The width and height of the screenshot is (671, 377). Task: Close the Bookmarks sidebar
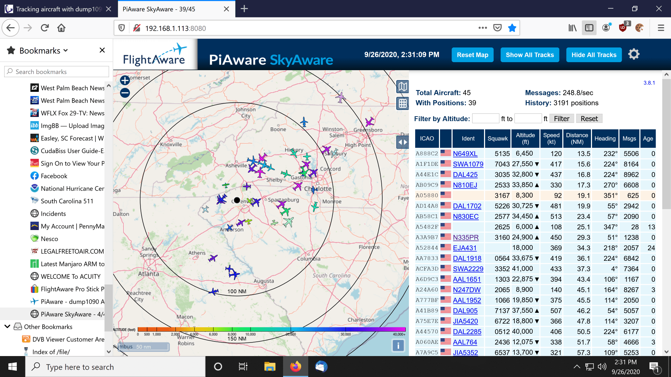[102, 50]
